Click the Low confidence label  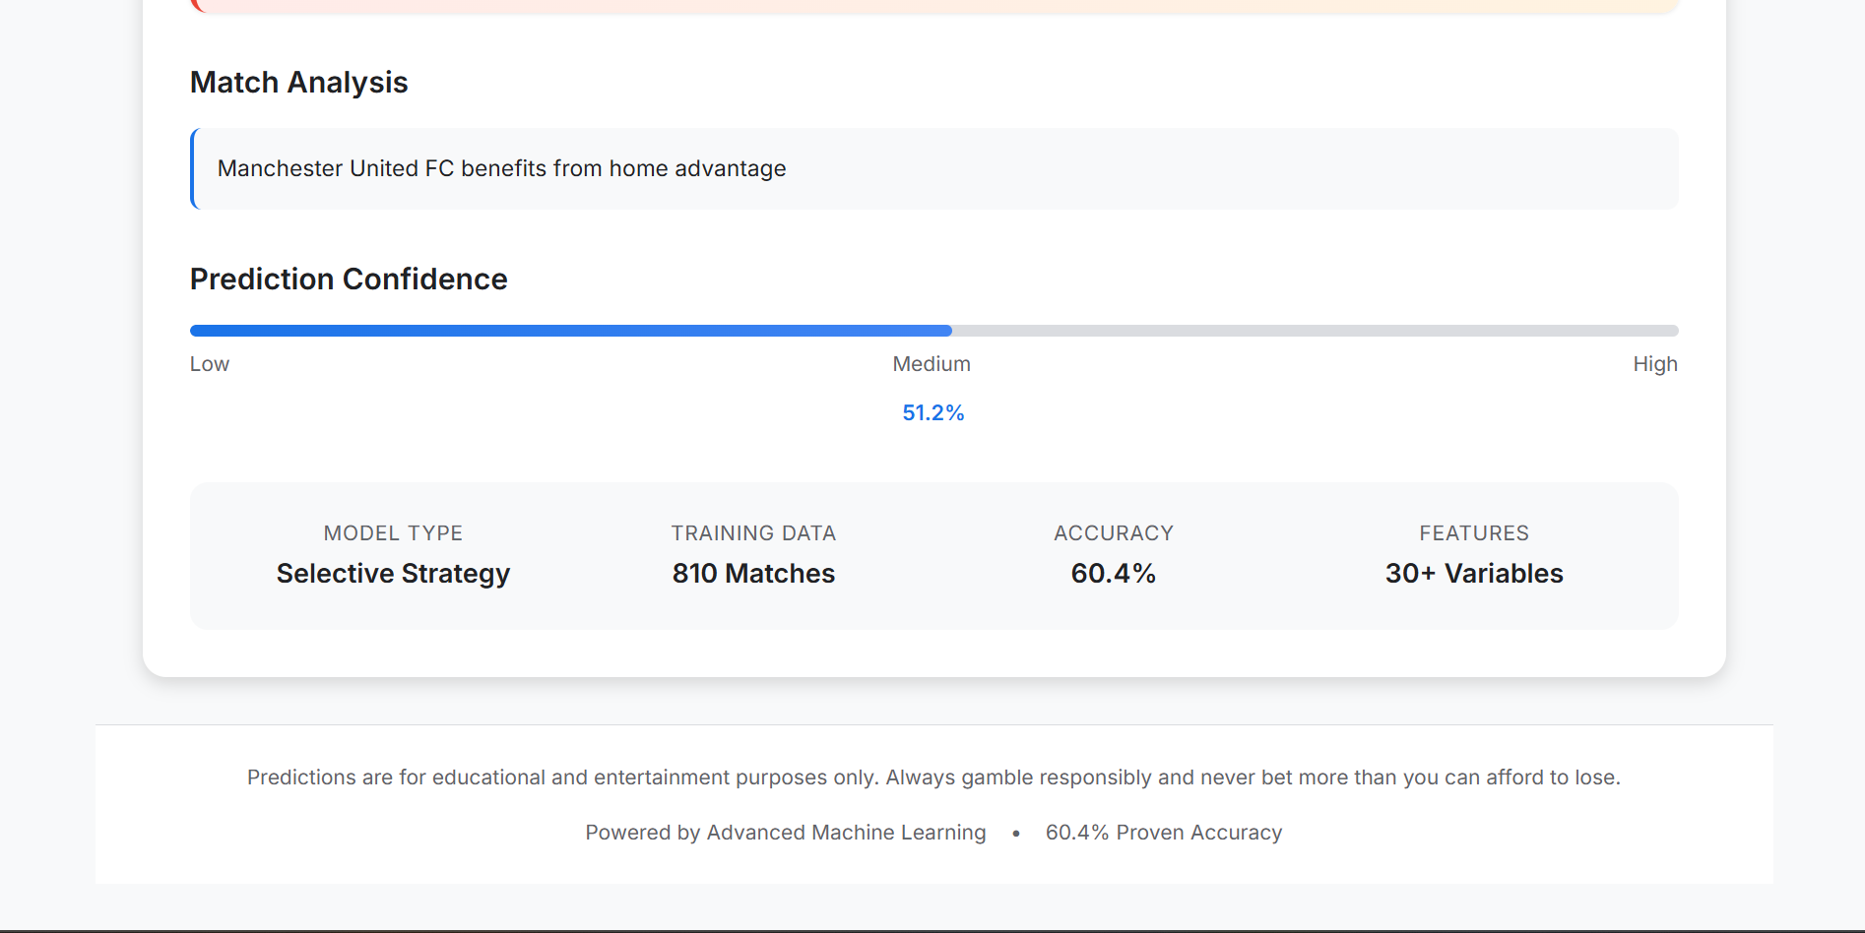pos(210,364)
